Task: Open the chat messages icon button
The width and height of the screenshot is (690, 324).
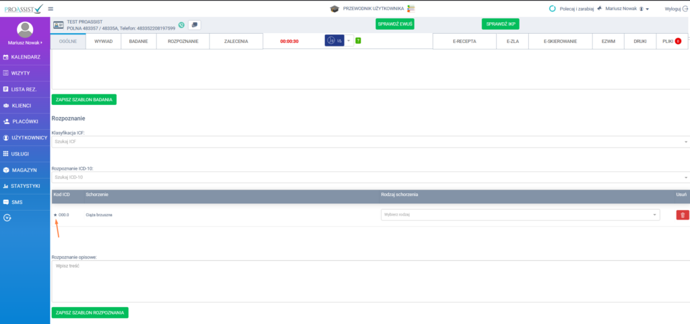Action: pos(194,25)
